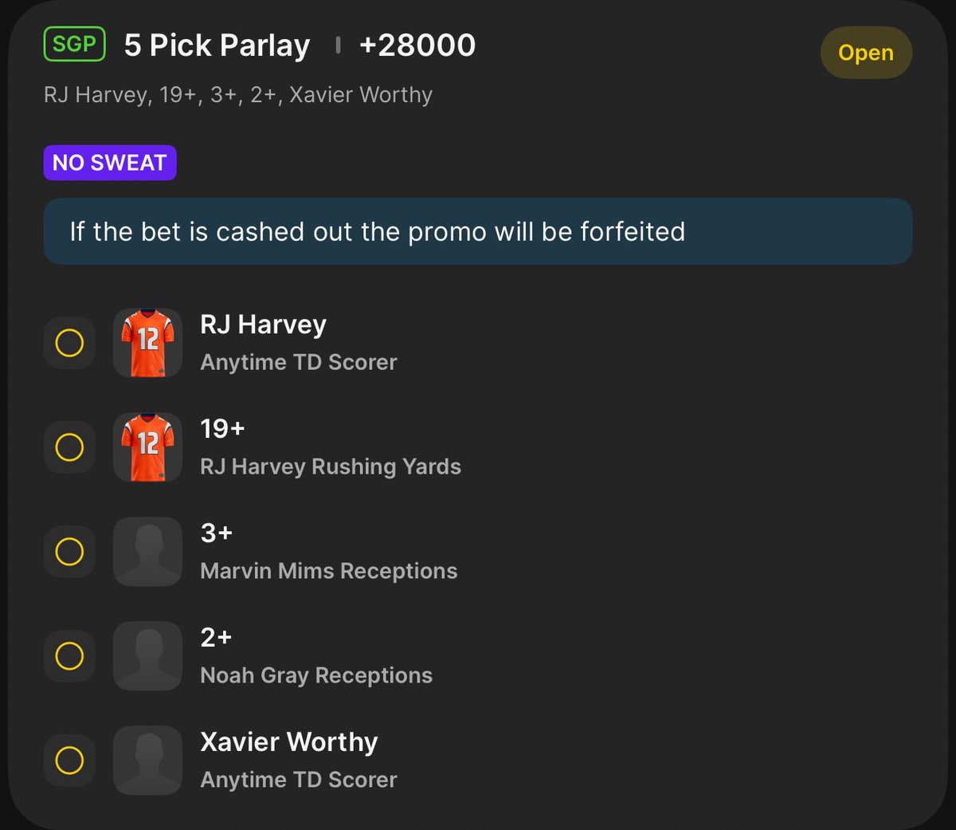Tap the RJ Harvey Anytime TD jersey icon

(148, 343)
